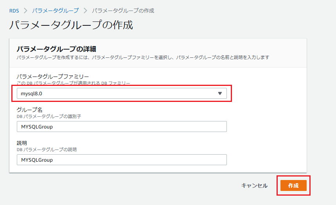Focus the グループ名 input field
The width and height of the screenshot is (336, 205).
click(122, 127)
